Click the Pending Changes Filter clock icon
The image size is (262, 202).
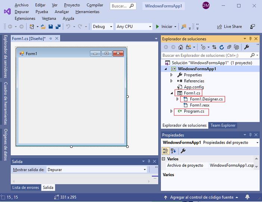point(203,47)
